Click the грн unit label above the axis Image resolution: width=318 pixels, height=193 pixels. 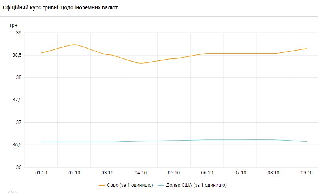pos(13,25)
